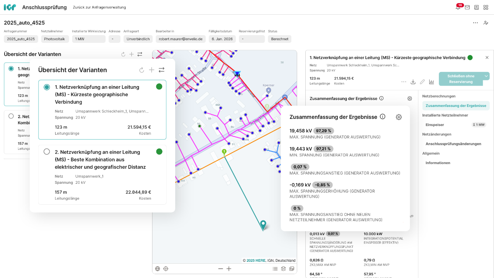Download the variant results
This screenshot has width=494, height=278.
[413, 82]
